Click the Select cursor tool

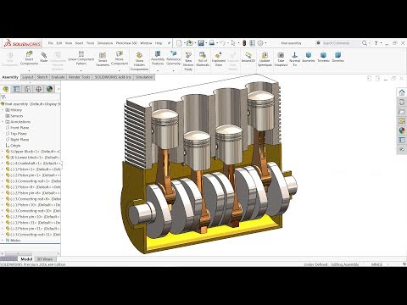click(x=233, y=43)
